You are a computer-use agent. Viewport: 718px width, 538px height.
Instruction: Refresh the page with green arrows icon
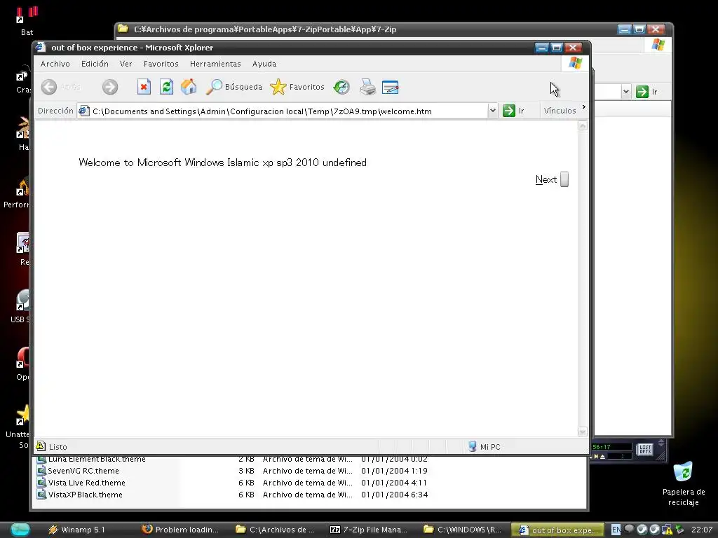point(166,87)
